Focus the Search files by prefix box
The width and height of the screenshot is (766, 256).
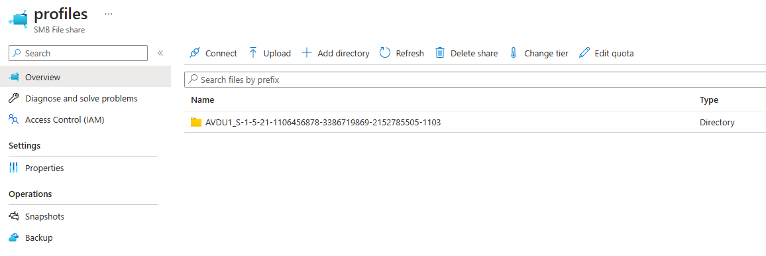point(475,79)
